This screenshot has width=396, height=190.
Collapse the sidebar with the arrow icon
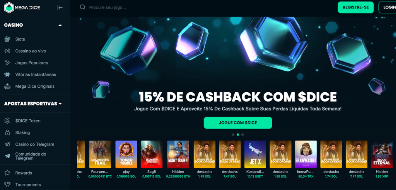(60, 8)
